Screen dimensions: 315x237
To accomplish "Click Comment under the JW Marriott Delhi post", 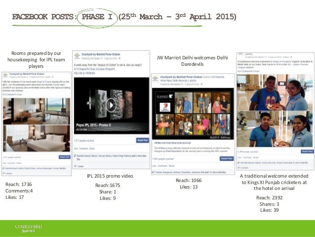I will 162,166.
